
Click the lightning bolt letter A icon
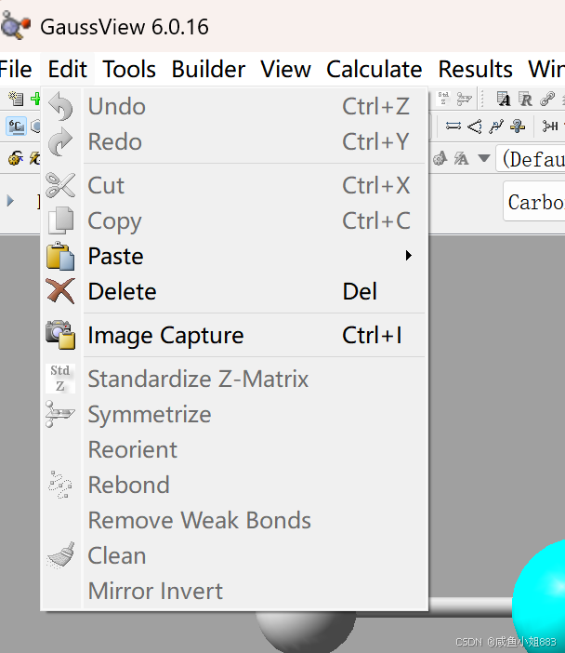point(462,158)
